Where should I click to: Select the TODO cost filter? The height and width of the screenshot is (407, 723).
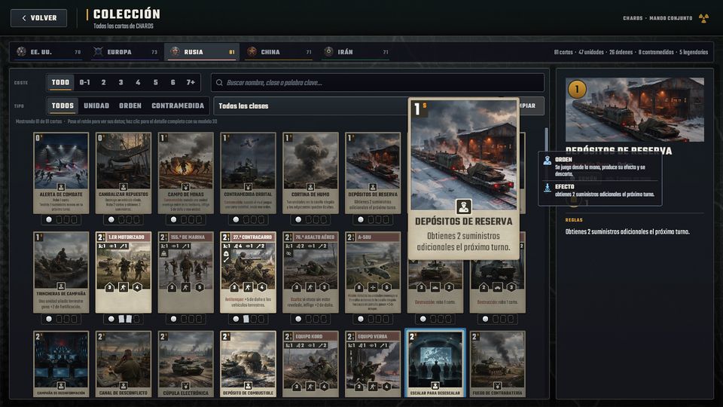click(60, 83)
